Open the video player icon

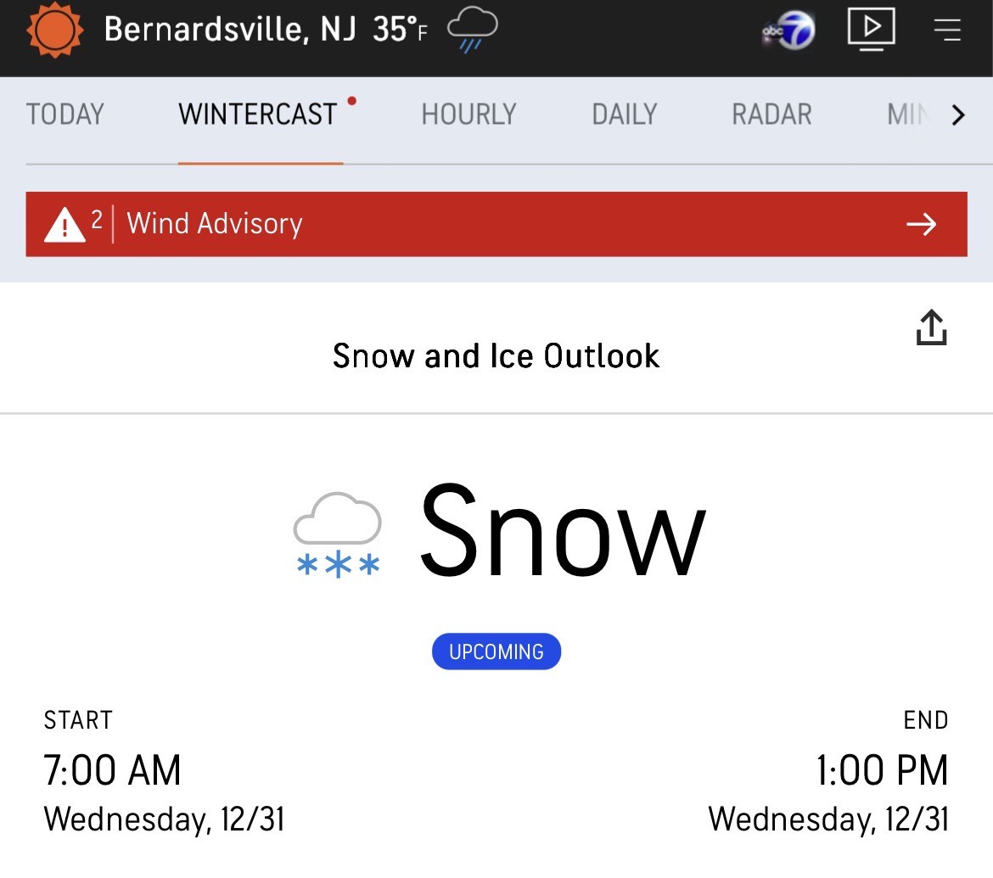pyautogui.click(x=871, y=30)
